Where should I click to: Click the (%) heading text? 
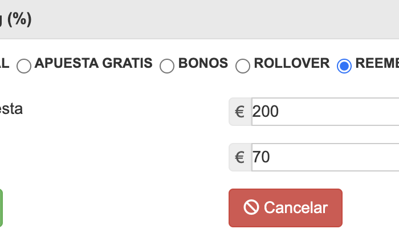click(x=17, y=19)
